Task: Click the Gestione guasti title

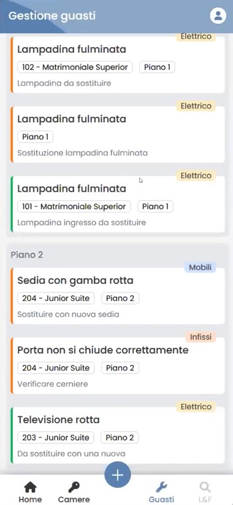Action: 52,16
